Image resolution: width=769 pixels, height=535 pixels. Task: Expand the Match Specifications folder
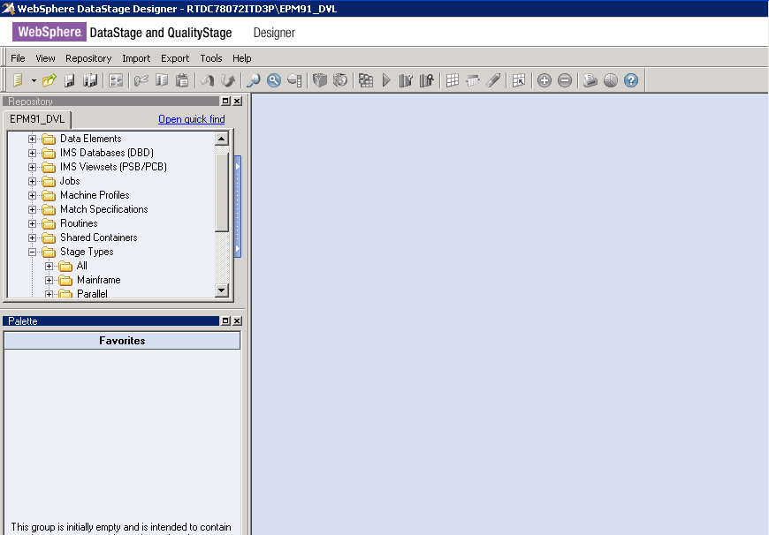[x=33, y=210]
